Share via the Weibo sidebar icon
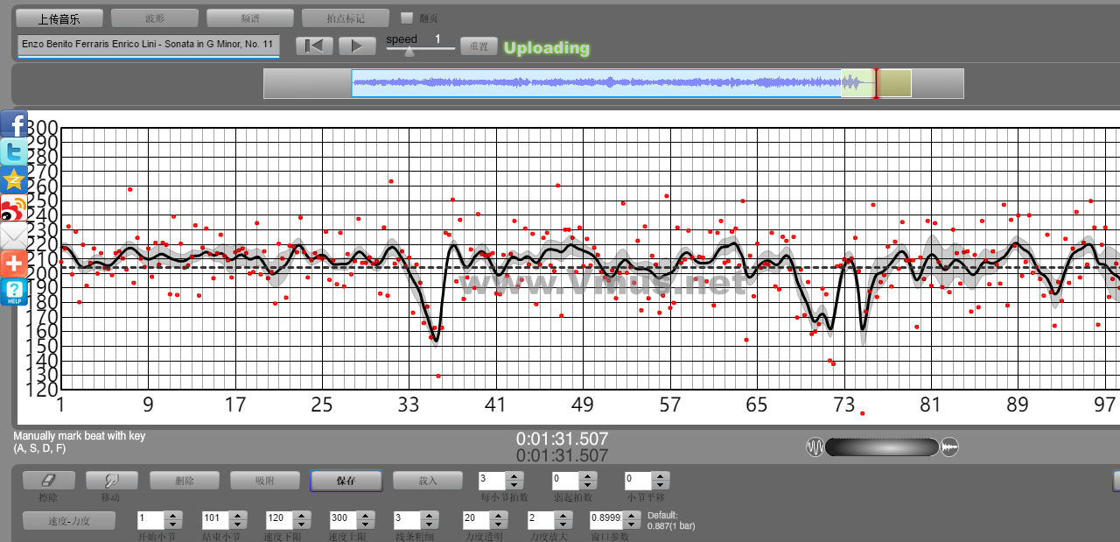Image resolution: width=1120 pixels, height=542 pixels. (14, 208)
